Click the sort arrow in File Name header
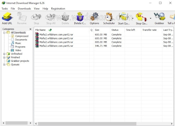175x126 pixels. pos(50,30)
